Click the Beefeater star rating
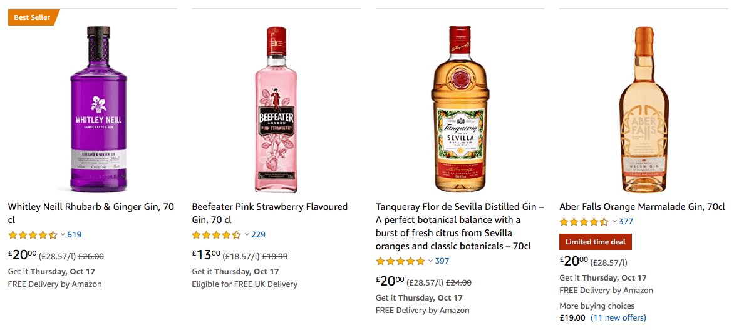This screenshot has width=734, height=330. (216, 235)
